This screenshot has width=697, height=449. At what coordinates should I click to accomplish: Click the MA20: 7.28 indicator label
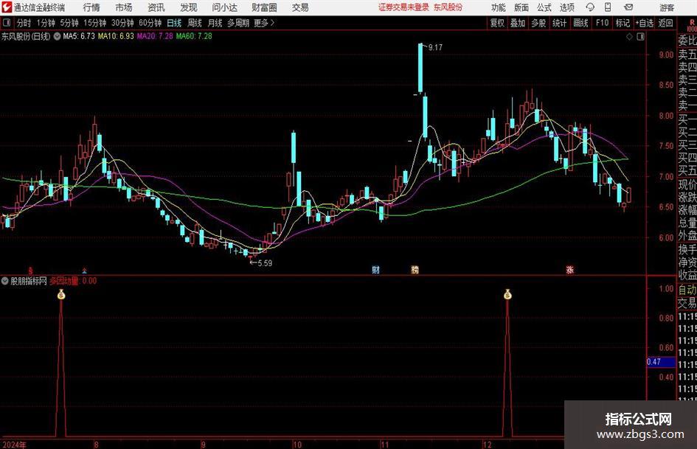coord(155,36)
